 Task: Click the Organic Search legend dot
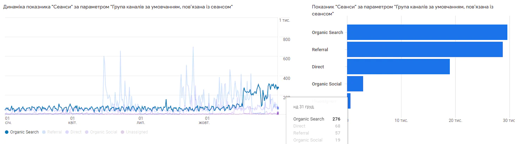pos(7,132)
